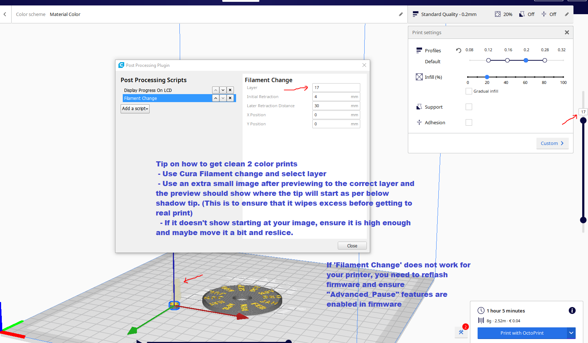
Task: Enable the Adhesion checkbox
Action: point(469,122)
